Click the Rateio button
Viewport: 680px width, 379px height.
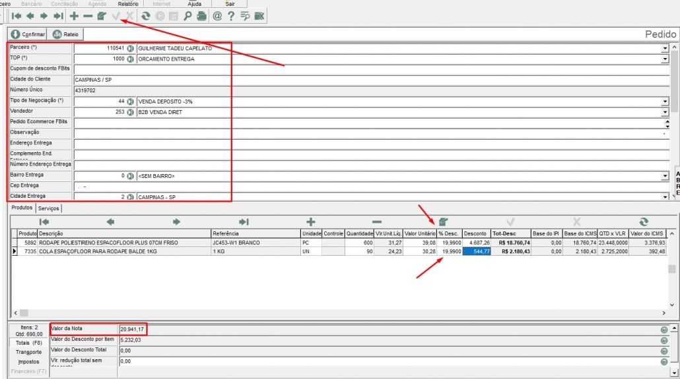(67, 34)
